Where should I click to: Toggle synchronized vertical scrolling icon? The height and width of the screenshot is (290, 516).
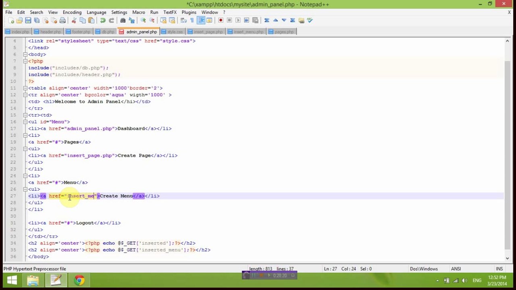pos(163,20)
